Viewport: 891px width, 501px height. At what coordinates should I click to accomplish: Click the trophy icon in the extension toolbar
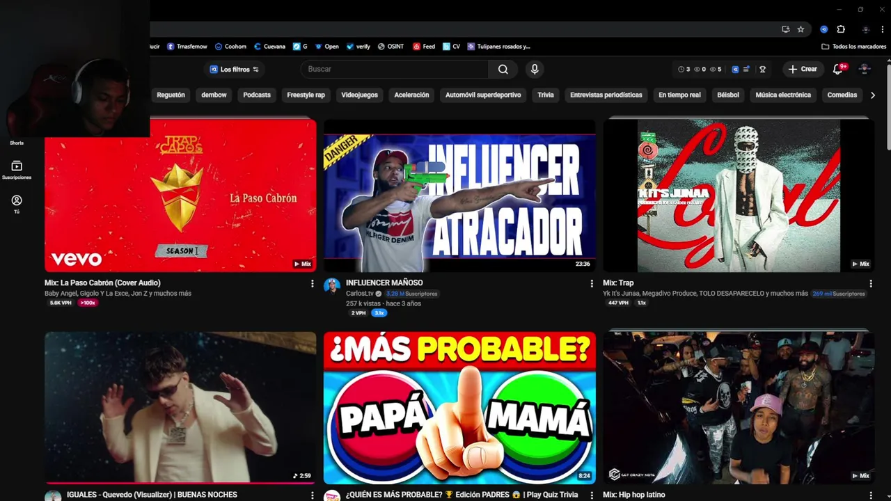tap(762, 69)
